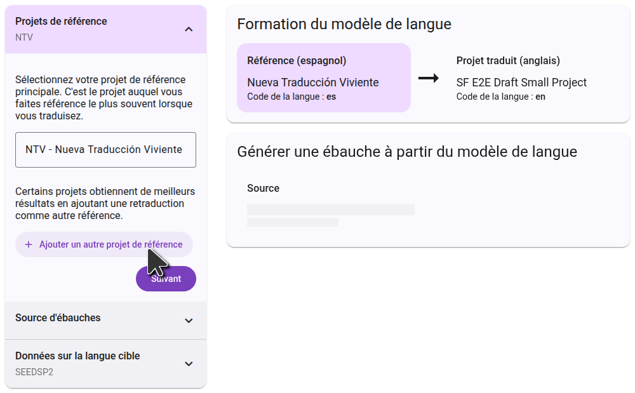Screen dimensions: 635x393
Task: Add another reference project
Action: [104, 244]
